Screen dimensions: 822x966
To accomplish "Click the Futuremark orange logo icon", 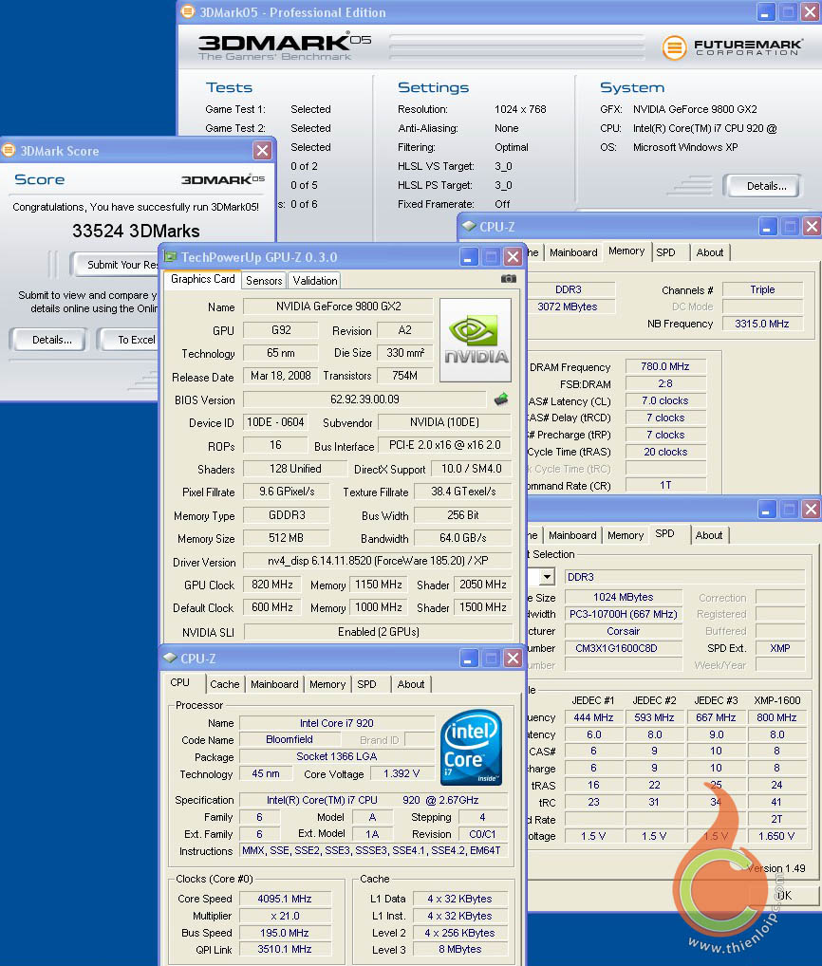I will [674, 47].
